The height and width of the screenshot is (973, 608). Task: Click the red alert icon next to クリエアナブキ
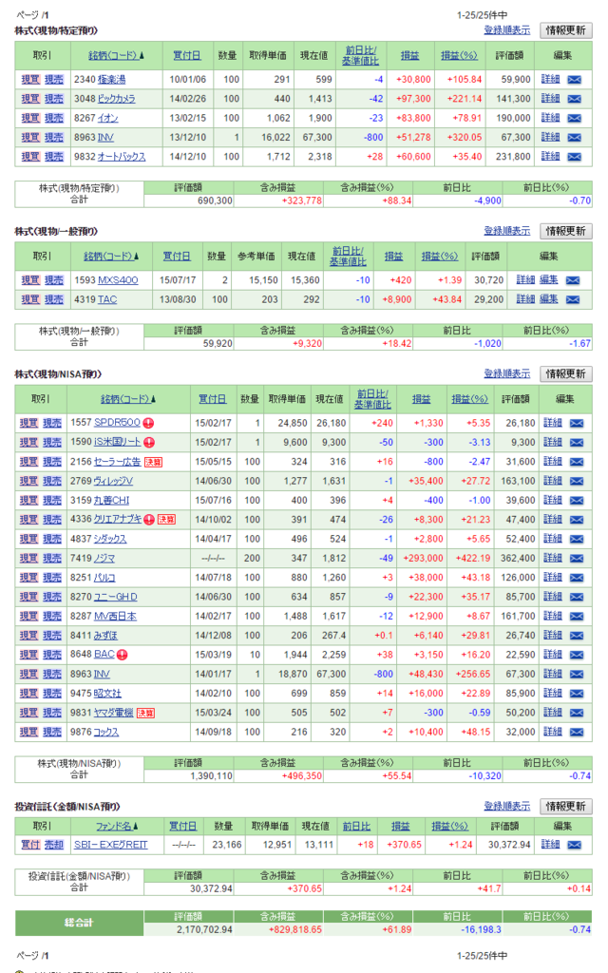click(149, 520)
